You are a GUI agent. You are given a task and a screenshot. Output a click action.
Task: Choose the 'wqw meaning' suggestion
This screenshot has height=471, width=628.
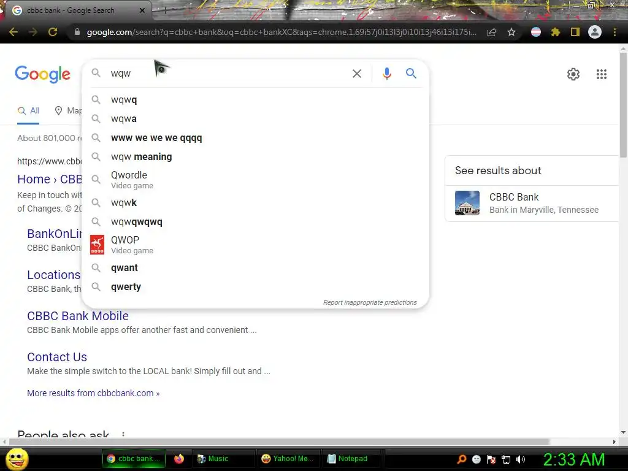coord(255,157)
